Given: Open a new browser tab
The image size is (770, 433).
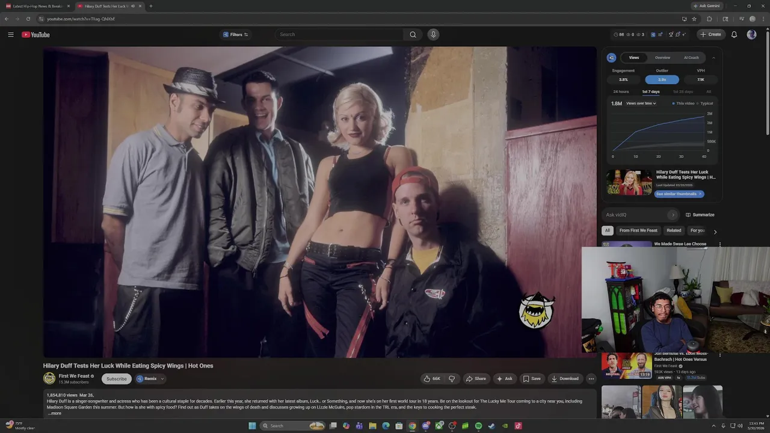Looking at the screenshot, I should click(x=150, y=6).
